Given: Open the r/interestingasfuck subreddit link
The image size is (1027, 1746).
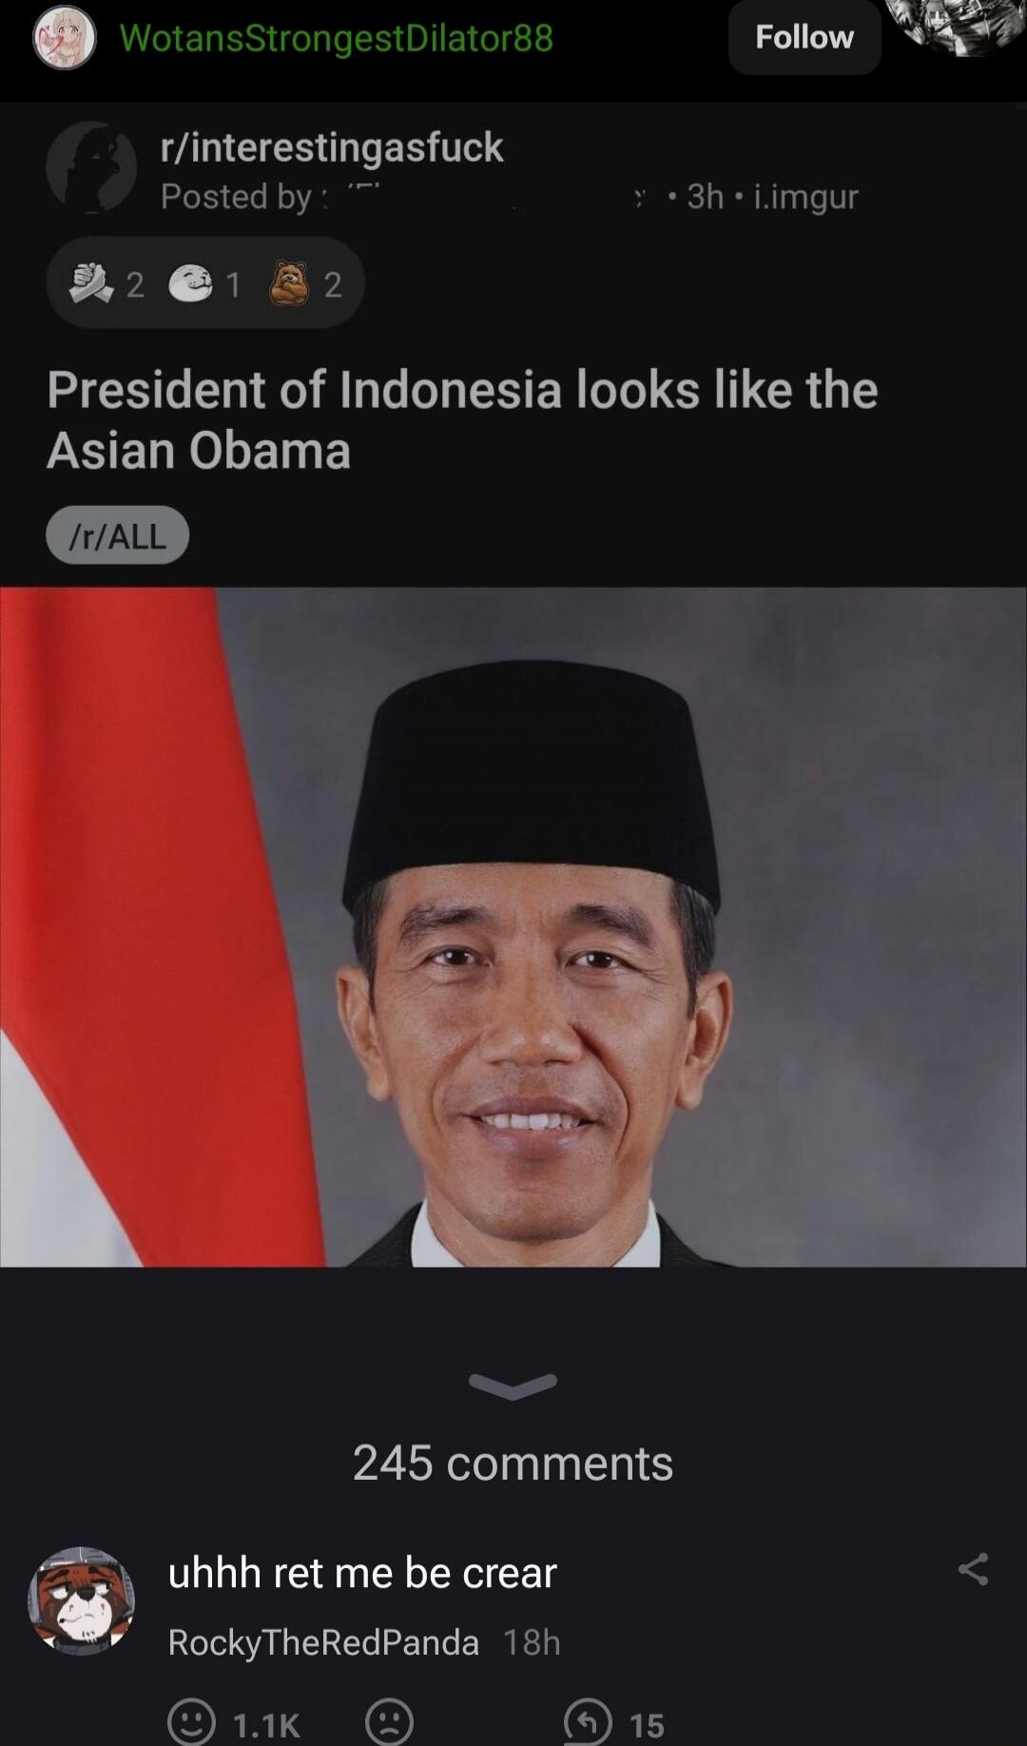Looking at the screenshot, I should [332, 146].
